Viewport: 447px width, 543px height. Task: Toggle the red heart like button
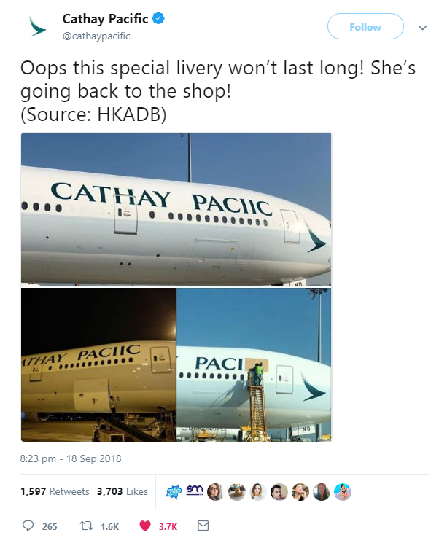pos(144,526)
